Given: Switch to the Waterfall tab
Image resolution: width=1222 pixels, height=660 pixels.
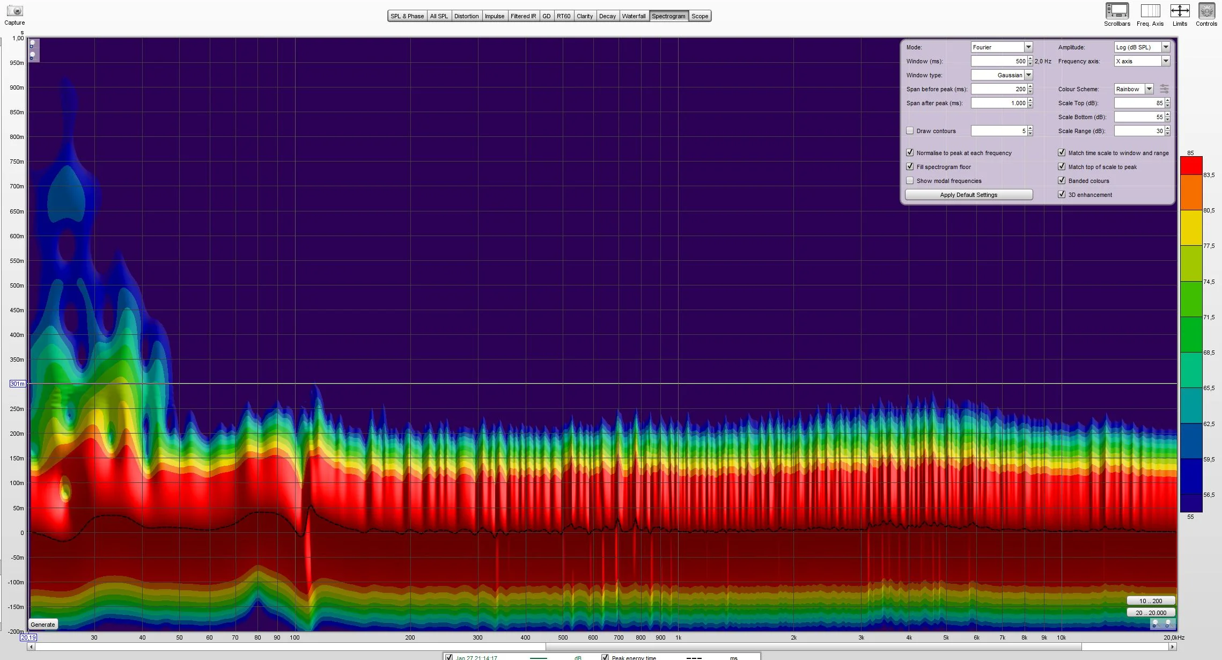Looking at the screenshot, I should (634, 16).
